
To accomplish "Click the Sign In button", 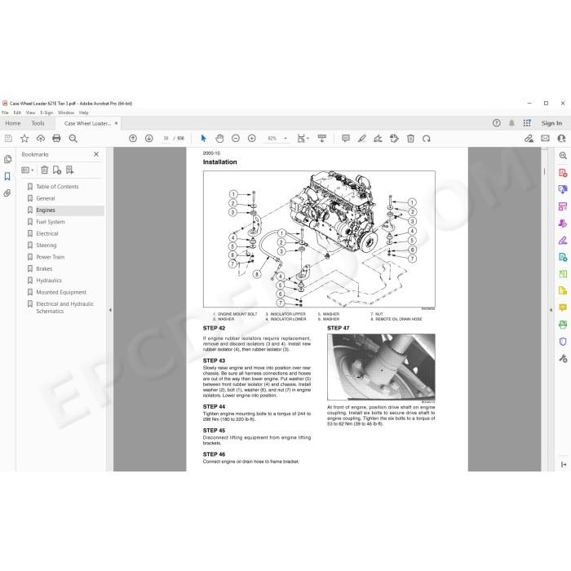I will [x=551, y=123].
